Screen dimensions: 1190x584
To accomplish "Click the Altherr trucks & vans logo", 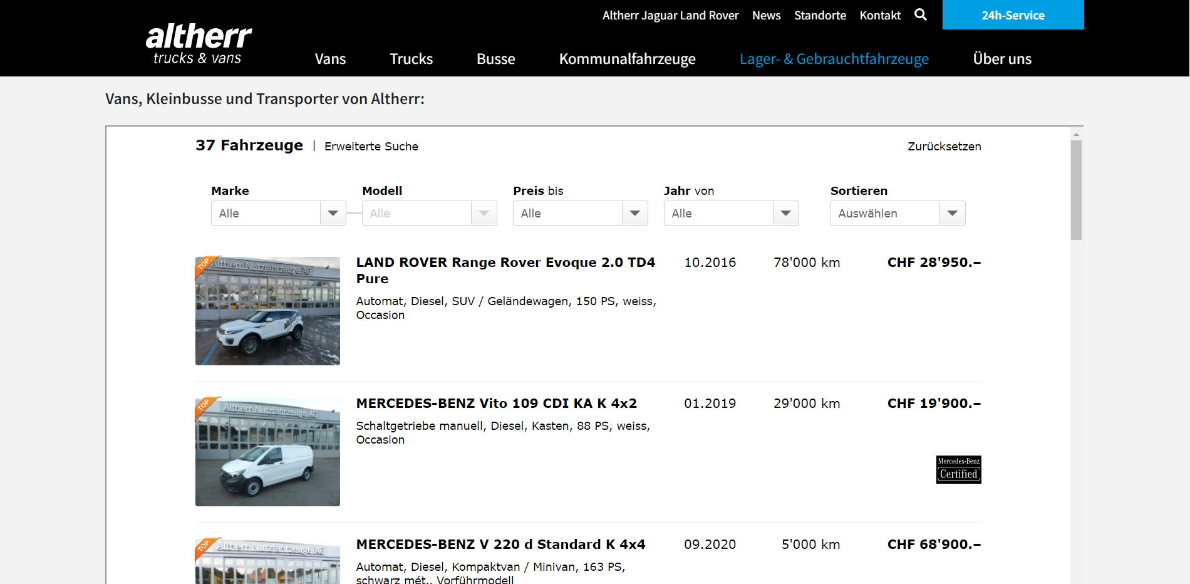I will click(199, 44).
